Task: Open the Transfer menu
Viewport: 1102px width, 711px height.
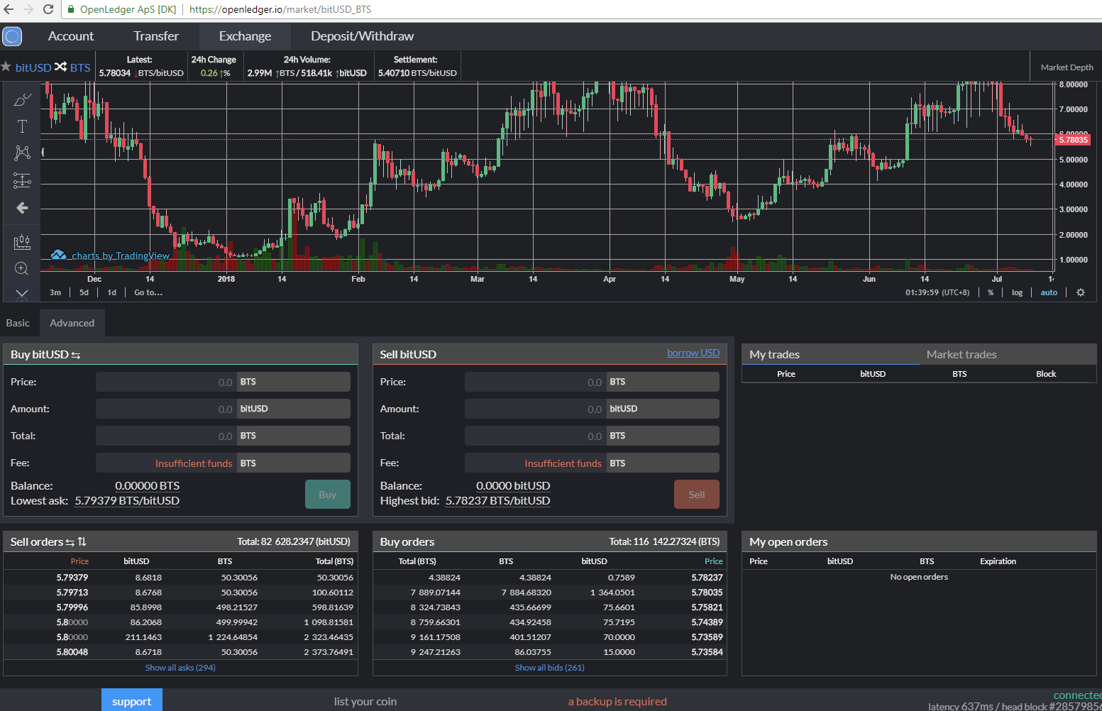Action: pos(156,36)
